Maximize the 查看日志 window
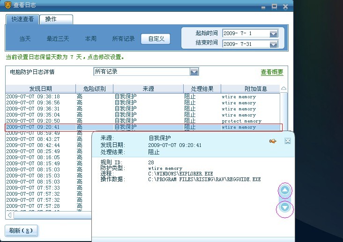Viewport: 343px width, 242px height. (274, 7)
